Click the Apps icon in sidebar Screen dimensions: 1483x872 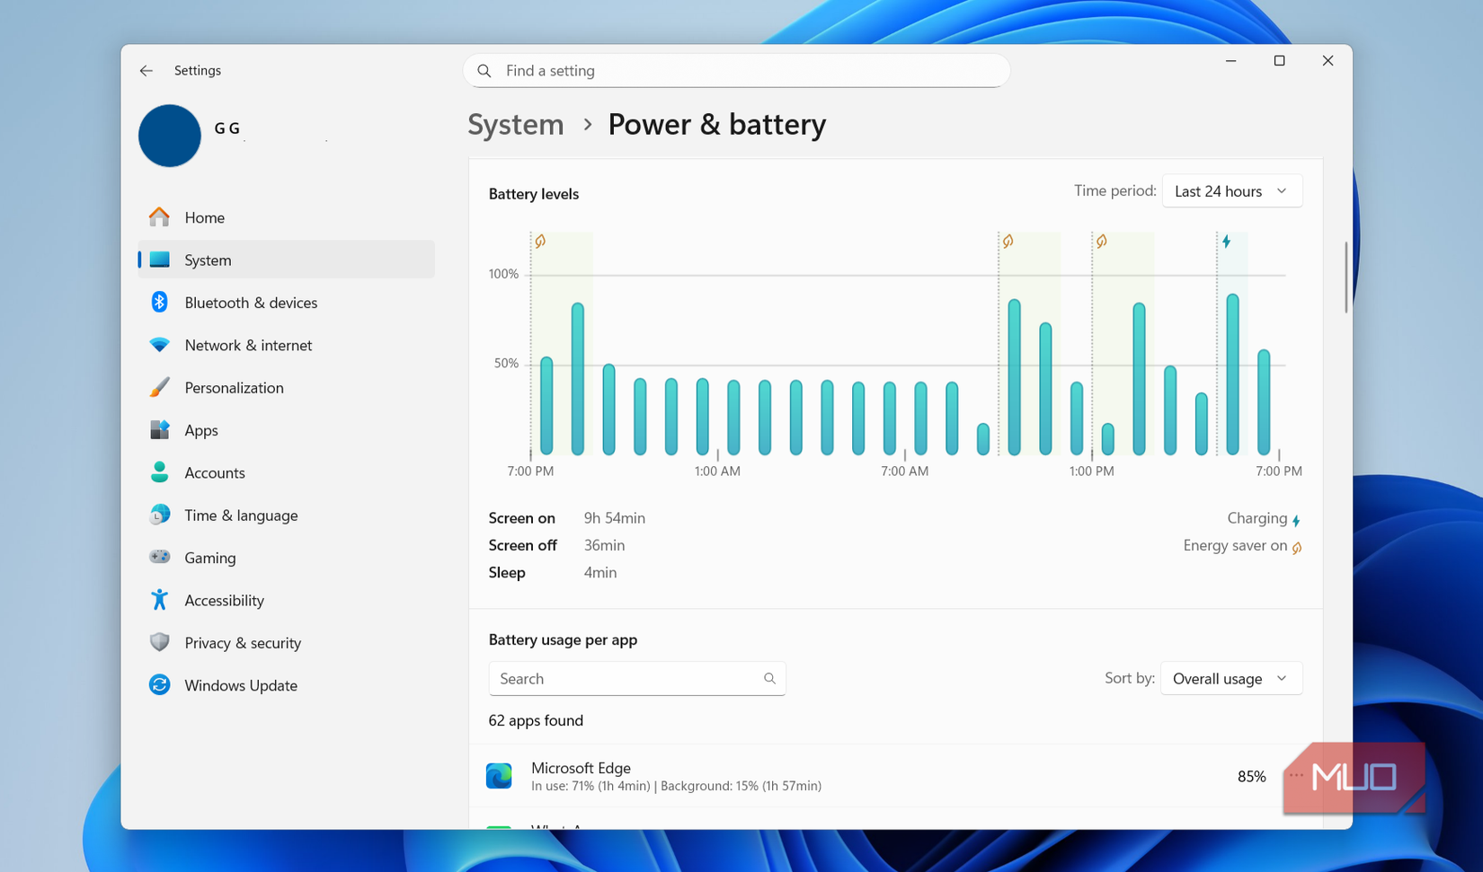click(159, 430)
